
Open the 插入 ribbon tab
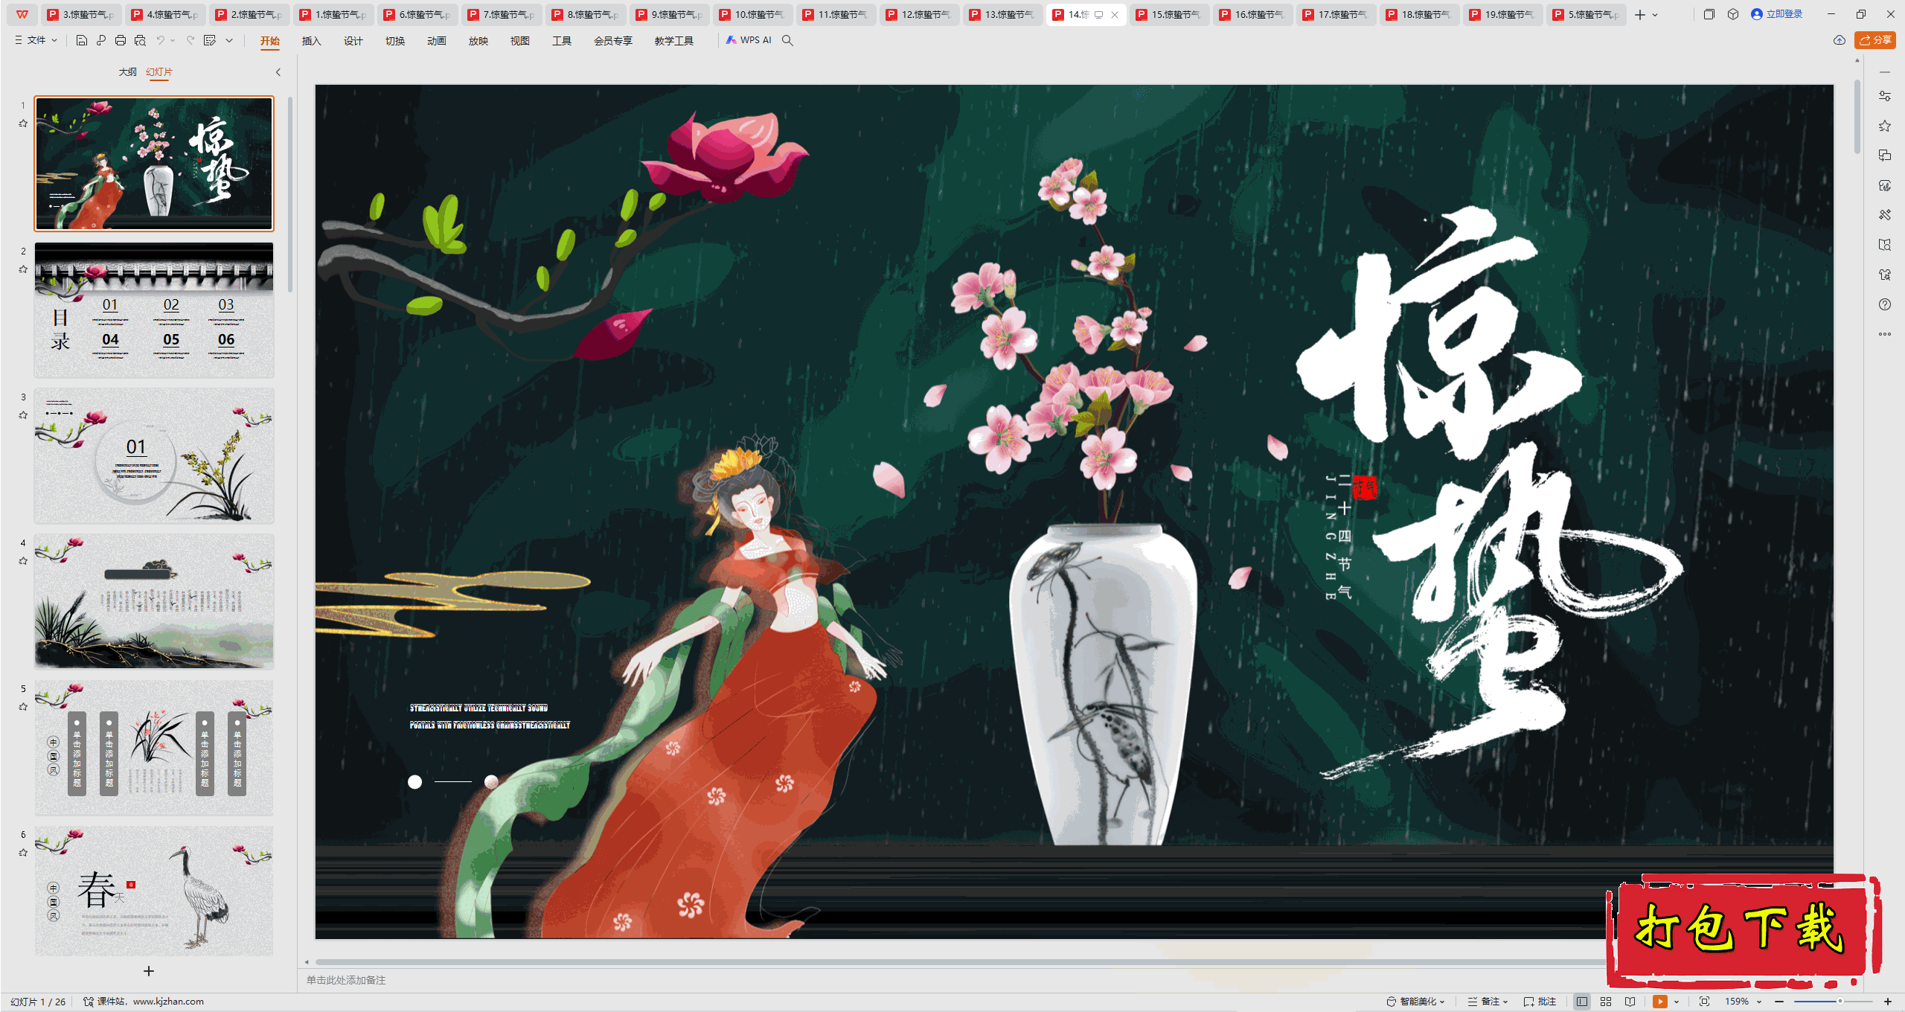pos(311,41)
